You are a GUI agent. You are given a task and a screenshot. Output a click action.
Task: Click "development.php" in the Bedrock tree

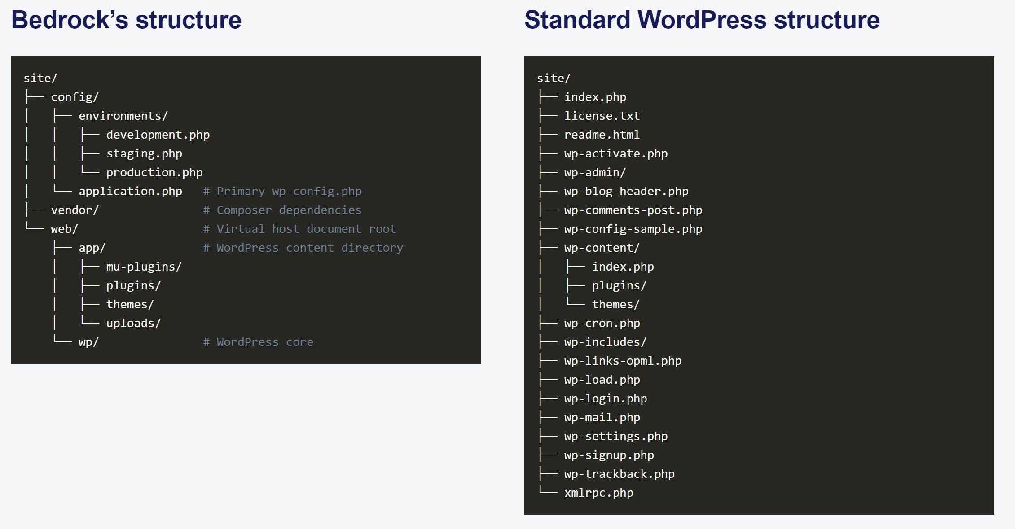[158, 135]
